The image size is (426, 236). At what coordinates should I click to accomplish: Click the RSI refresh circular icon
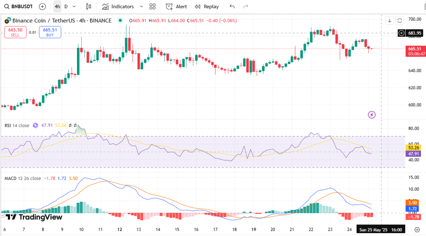(35, 125)
